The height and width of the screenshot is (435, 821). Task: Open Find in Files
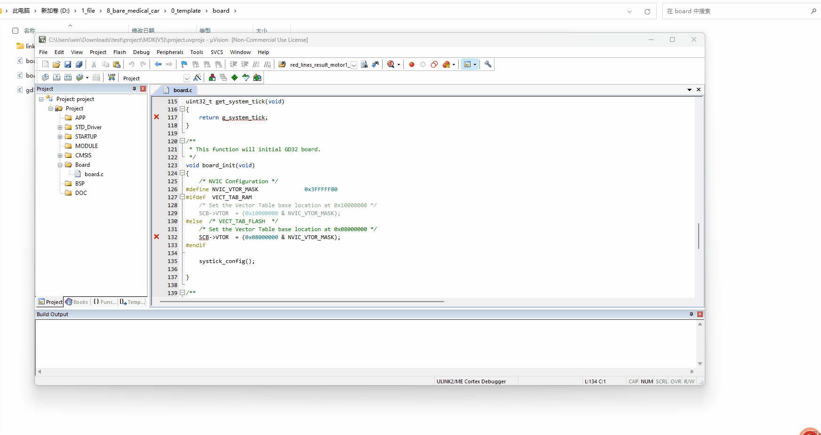(x=375, y=64)
